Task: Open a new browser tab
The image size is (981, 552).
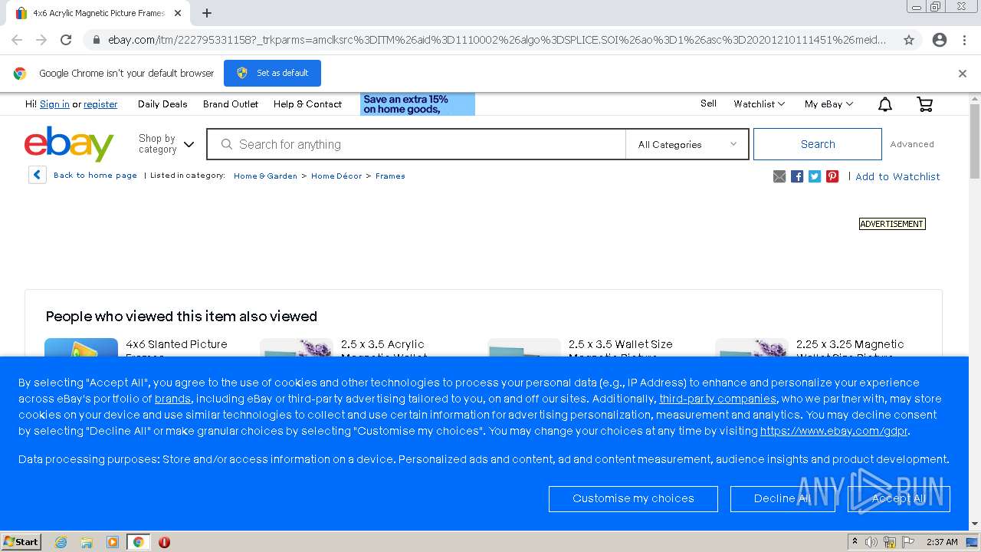Action: pyautogui.click(x=207, y=13)
